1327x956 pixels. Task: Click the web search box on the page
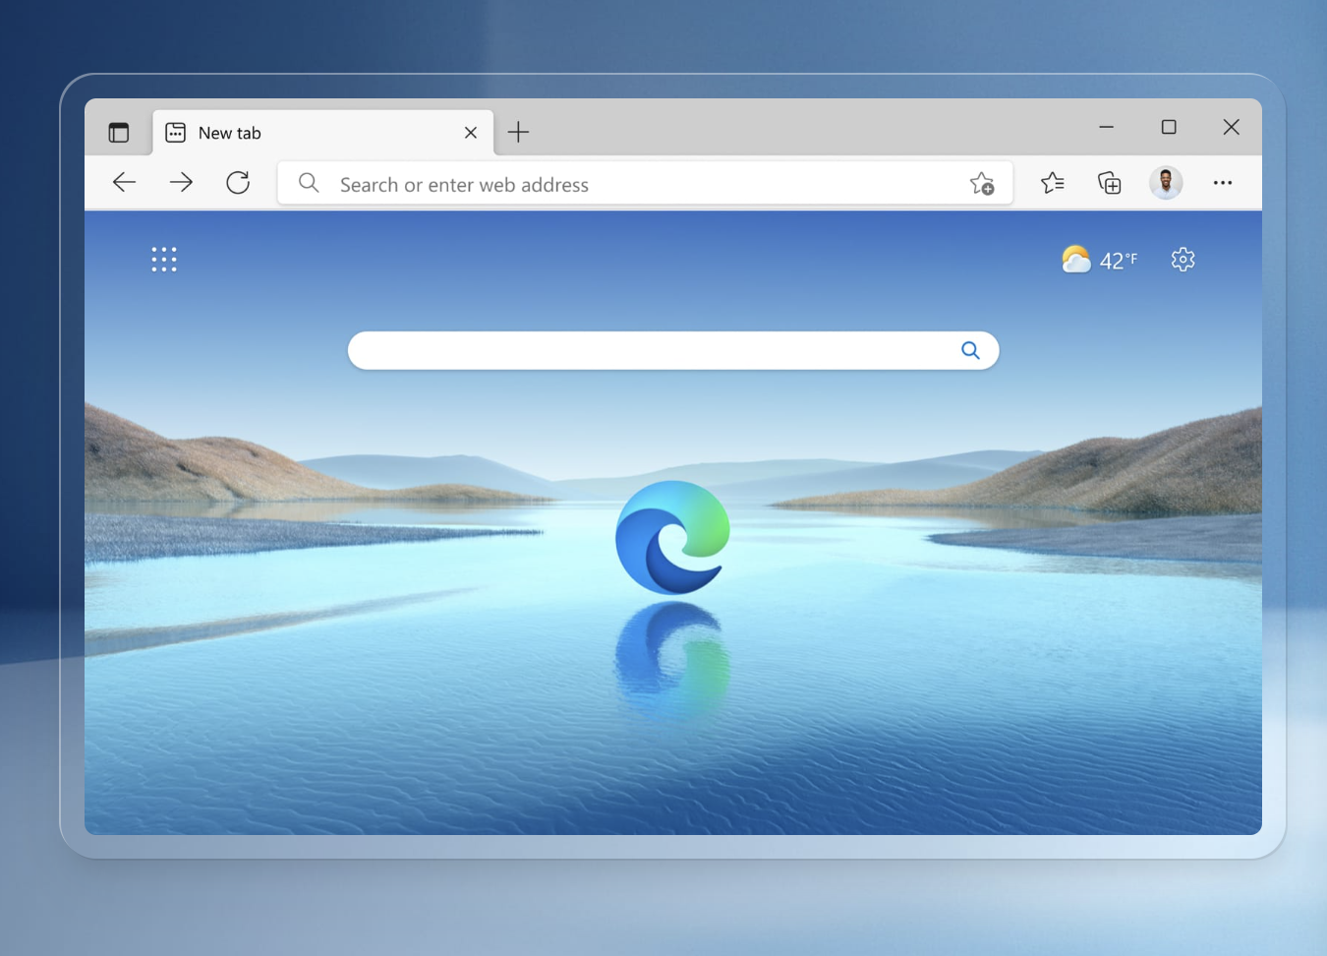pos(673,351)
